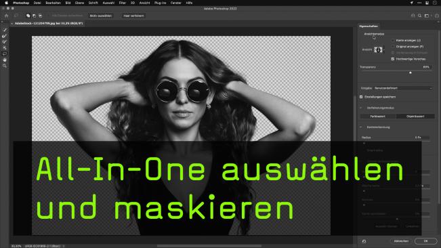
Task: Toggle Hochwertige Vorschau checkbox
Action: [x=393, y=59]
